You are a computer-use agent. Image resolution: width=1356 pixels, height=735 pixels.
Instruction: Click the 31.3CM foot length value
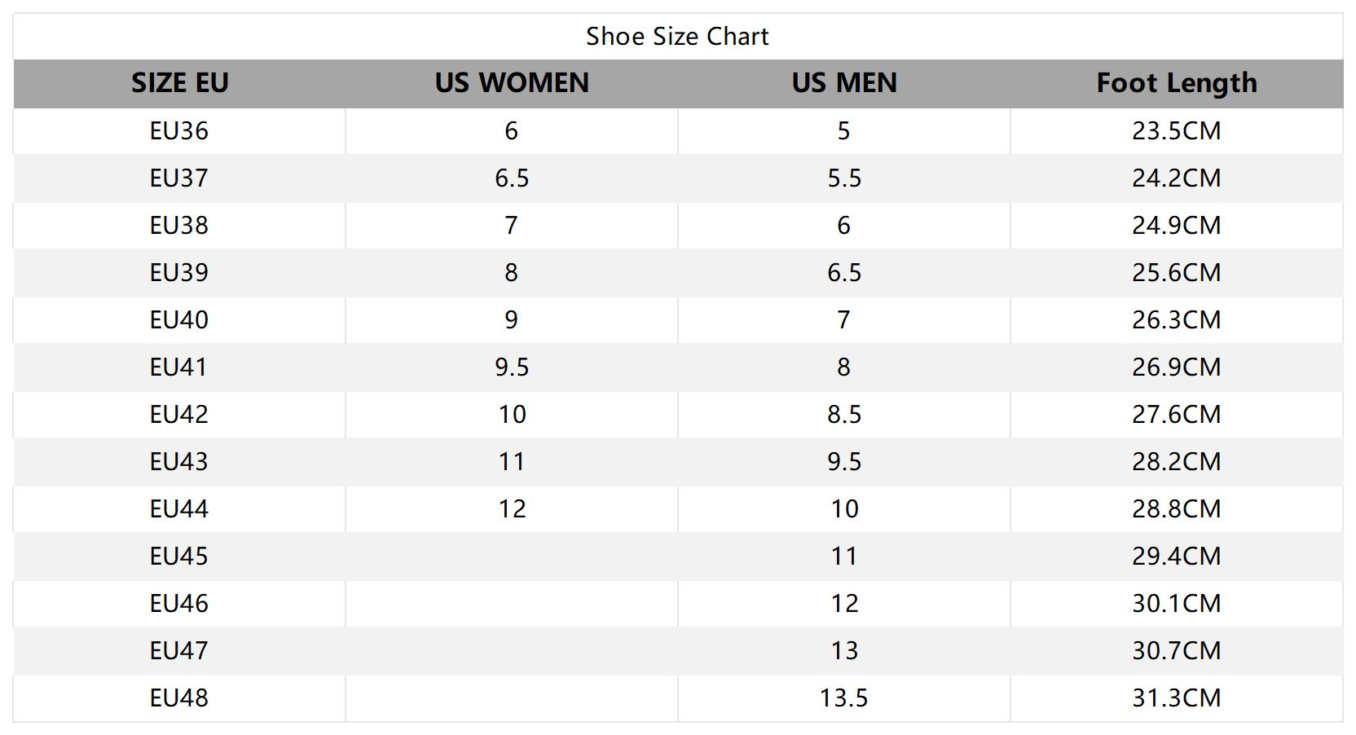(x=1176, y=698)
